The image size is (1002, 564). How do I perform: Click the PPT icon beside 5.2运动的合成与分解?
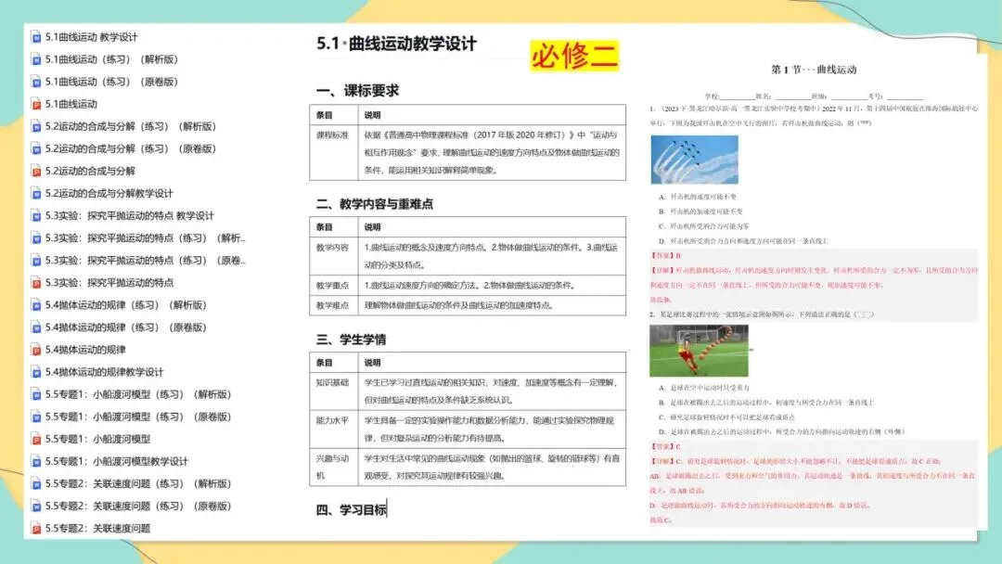(36, 172)
